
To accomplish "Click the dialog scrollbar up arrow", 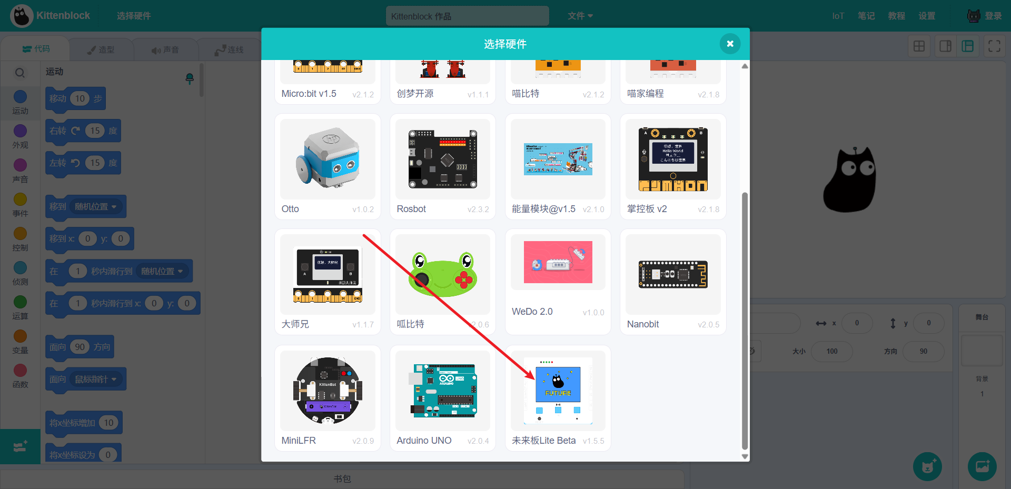I will click(745, 66).
